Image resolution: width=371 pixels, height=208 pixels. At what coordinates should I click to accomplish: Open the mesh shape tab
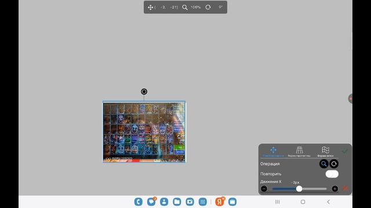[x=325, y=152]
